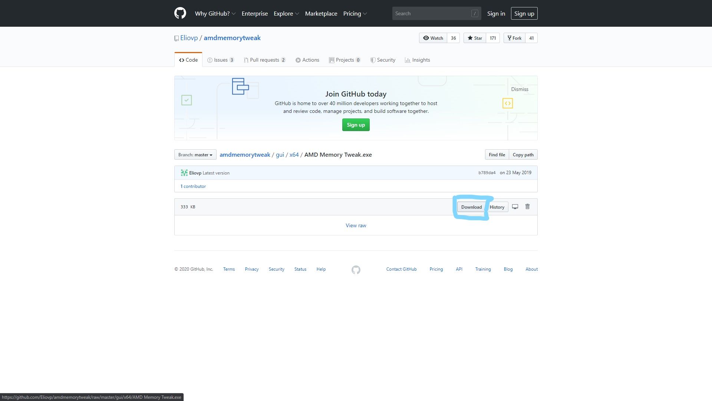The height and width of the screenshot is (401, 712).
Task: Click the Star button with the star icon
Action: click(475, 38)
